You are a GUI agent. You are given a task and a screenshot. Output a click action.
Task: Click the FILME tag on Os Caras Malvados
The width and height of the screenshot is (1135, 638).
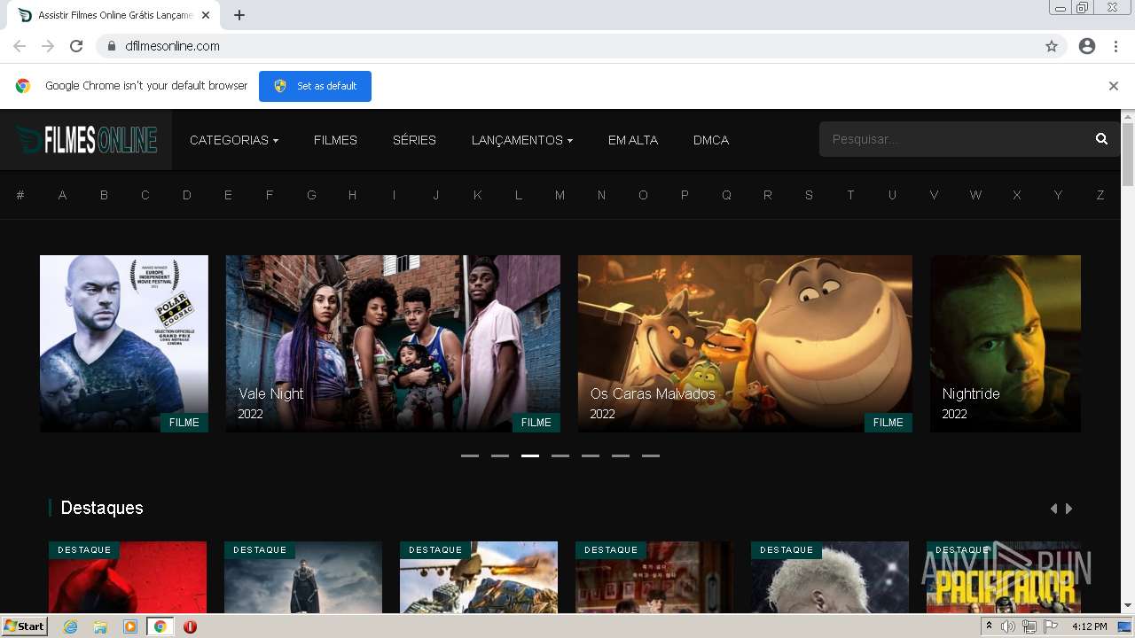(888, 423)
